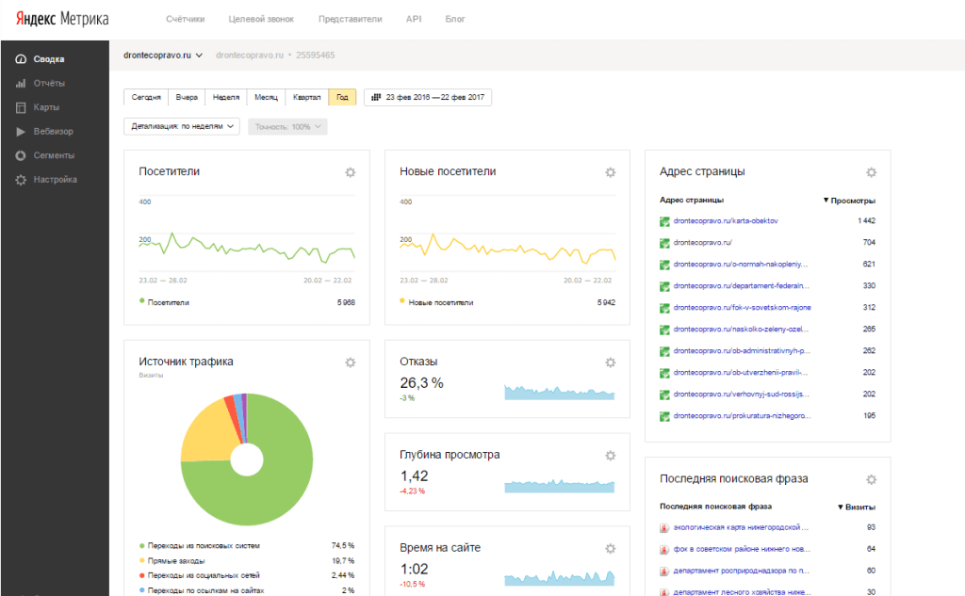Open the date range picker 23 фев 2016
This screenshot has height=596, width=965.
[427, 98]
